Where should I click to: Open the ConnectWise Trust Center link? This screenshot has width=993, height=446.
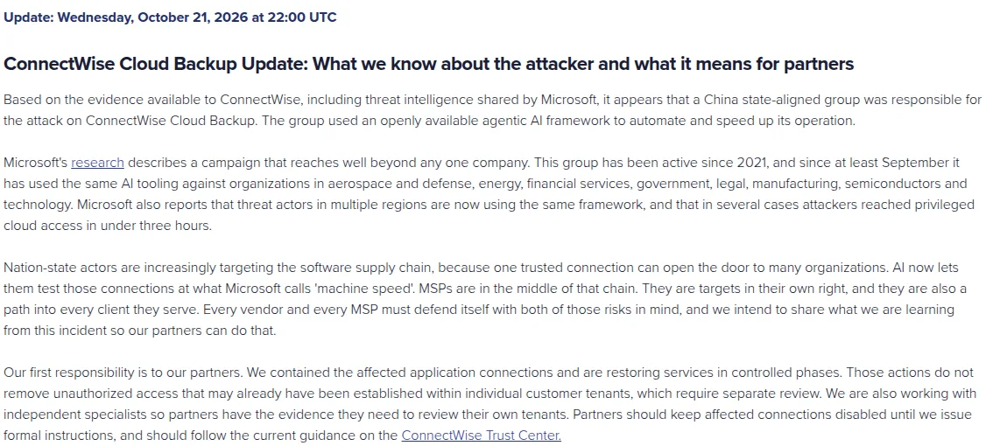click(x=482, y=436)
